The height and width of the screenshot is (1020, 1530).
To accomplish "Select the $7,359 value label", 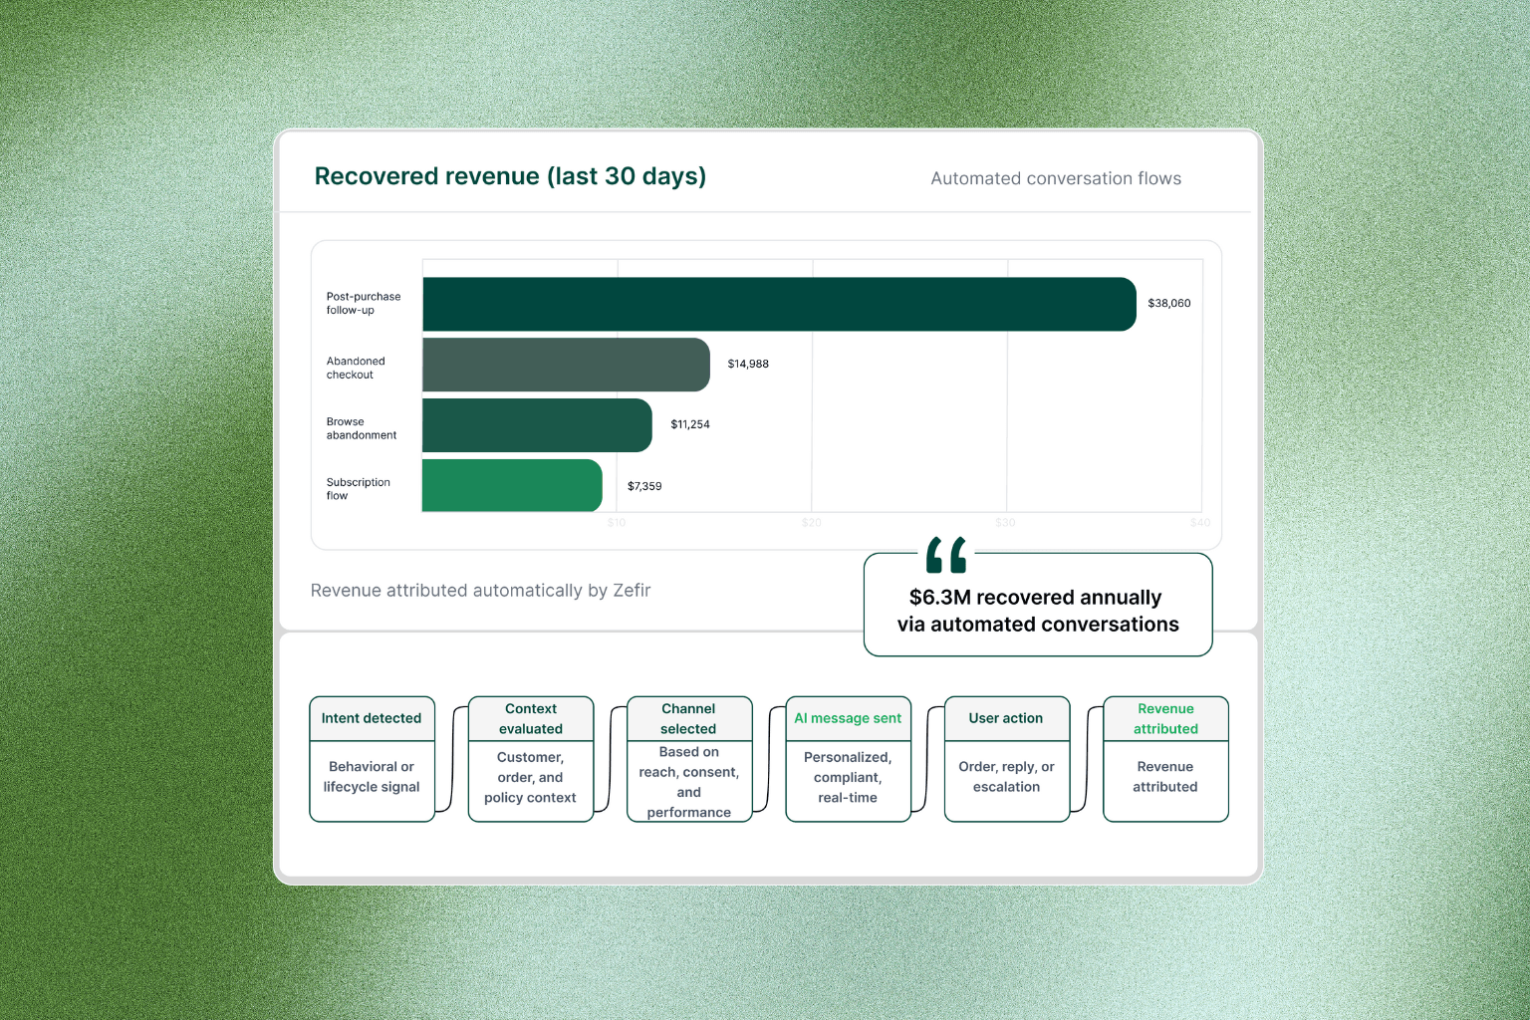I will 644,486.
